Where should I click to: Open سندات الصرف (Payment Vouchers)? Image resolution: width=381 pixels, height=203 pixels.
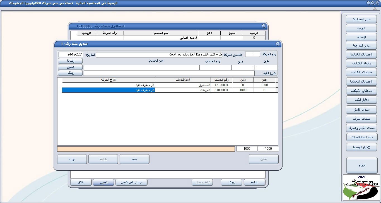(361, 119)
